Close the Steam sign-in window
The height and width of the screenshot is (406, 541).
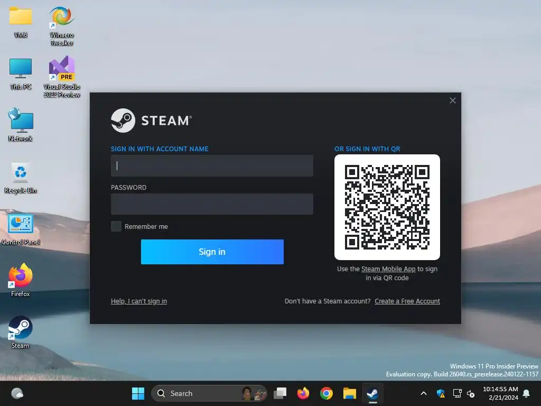tap(453, 100)
